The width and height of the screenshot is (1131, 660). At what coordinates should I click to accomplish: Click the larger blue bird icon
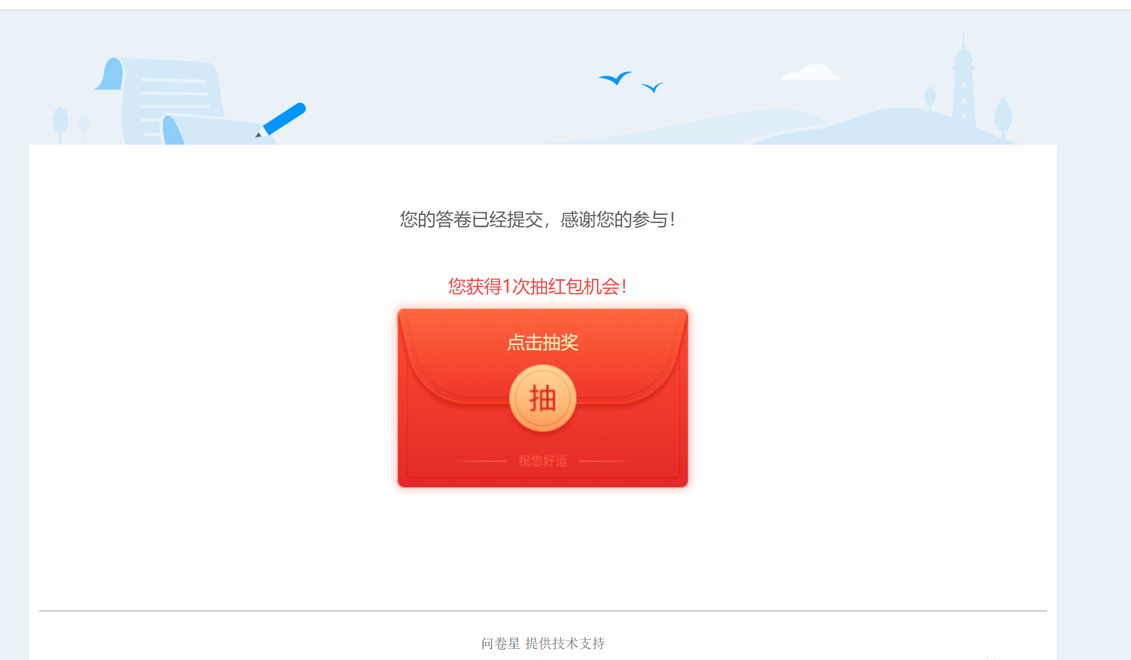[615, 78]
